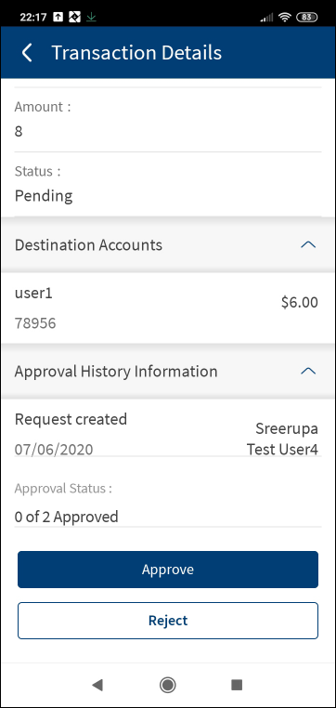Collapse the Destination Accounts section
Image resolution: width=336 pixels, height=708 pixels.
[x=308, y=245]
